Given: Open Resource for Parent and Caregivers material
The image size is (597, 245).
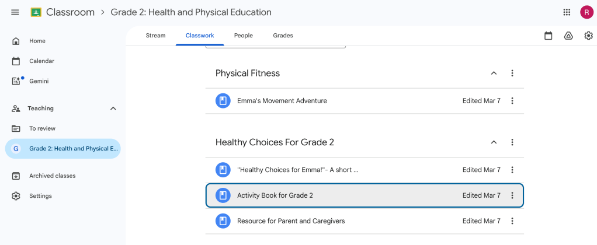Looking at the screenshot, I should point(291,221).
